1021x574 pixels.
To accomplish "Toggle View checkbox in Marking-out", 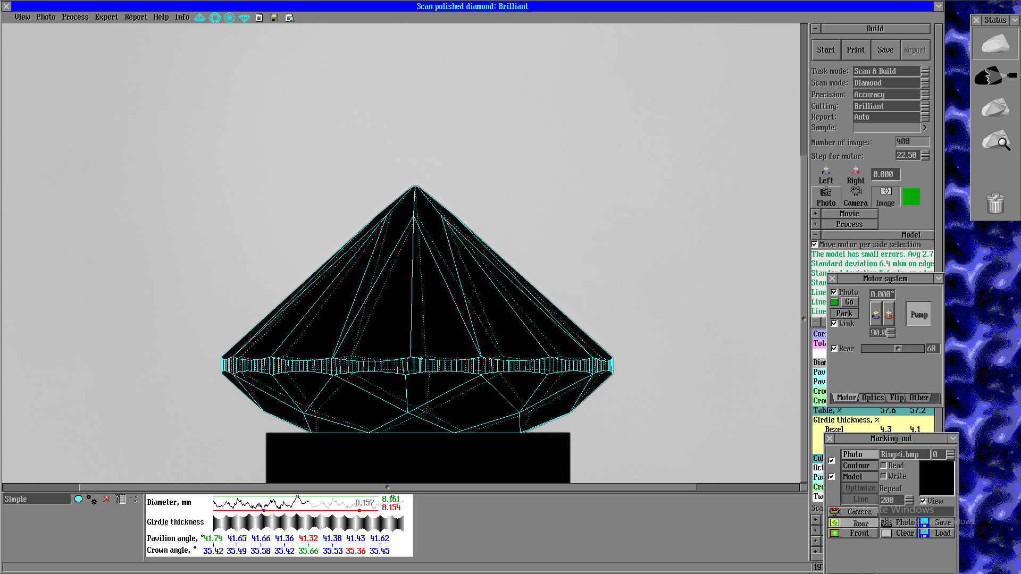I will pyautogui.click(x=923, y=501).
